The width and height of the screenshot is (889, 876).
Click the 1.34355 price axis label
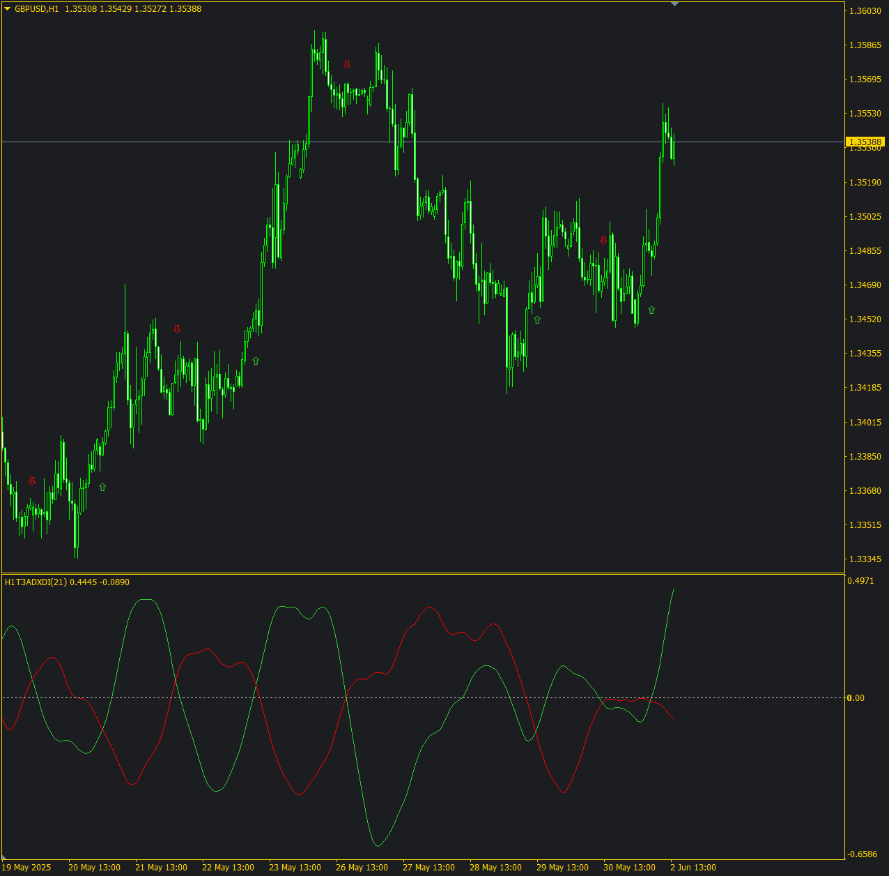865,353
